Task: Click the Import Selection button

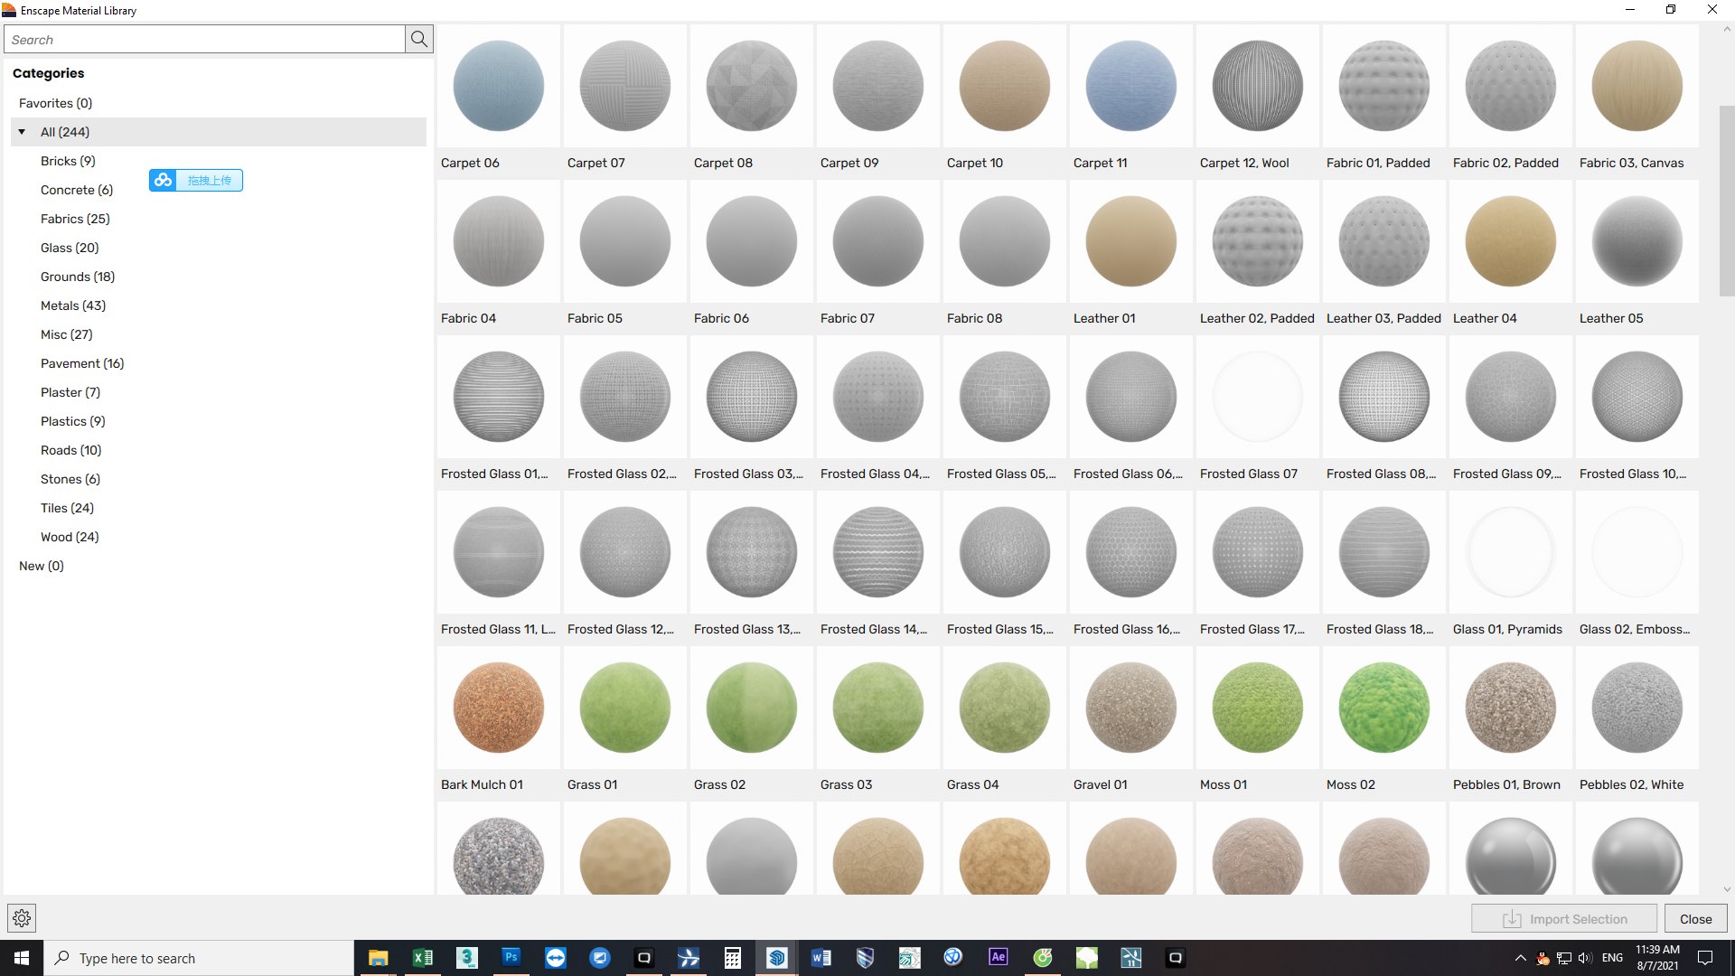Action: [1563, 918]
